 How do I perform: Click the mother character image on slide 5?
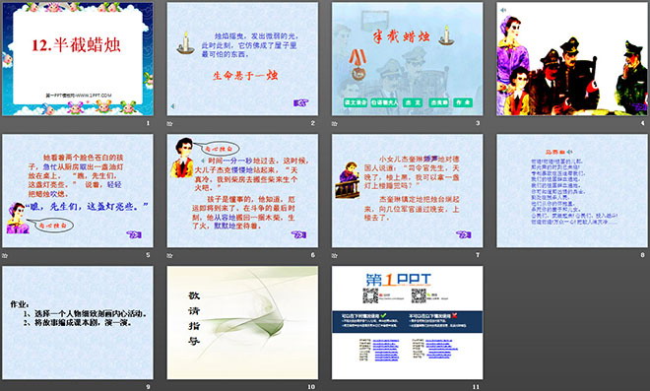click(18, 218)
